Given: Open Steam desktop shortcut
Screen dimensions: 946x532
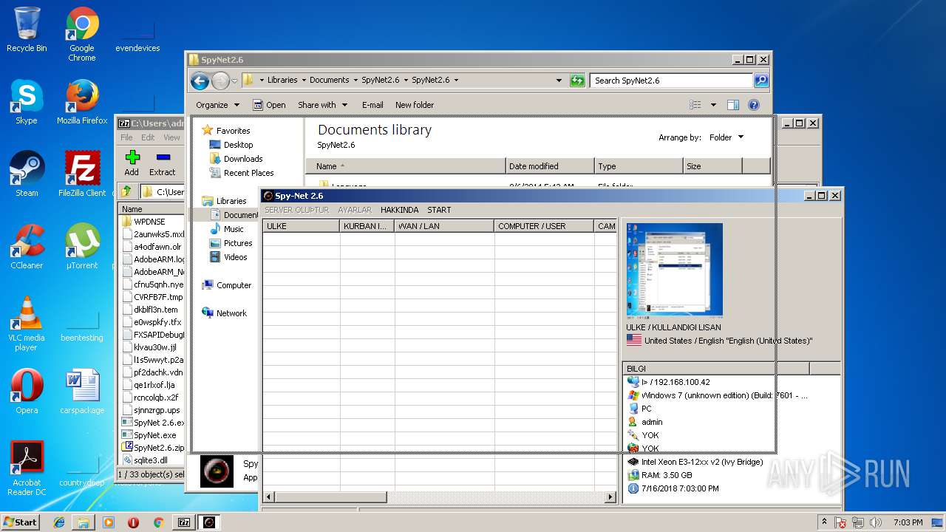Looking at the screenshot, I should [x=27, y=174].
